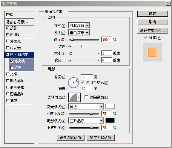Click the 设置为默认值 button
172x148 pixels.
(x=70, y=138)
